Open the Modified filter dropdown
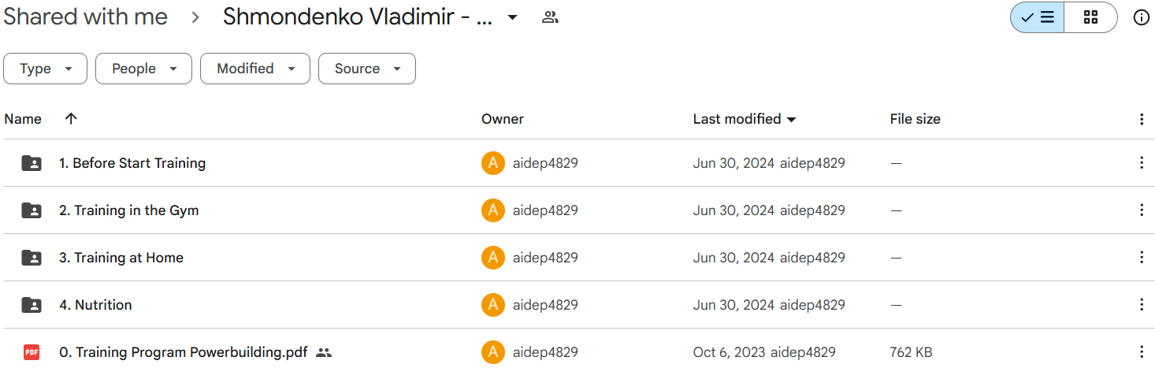This screenshot has height=368, width=1155. click(254, 69)
